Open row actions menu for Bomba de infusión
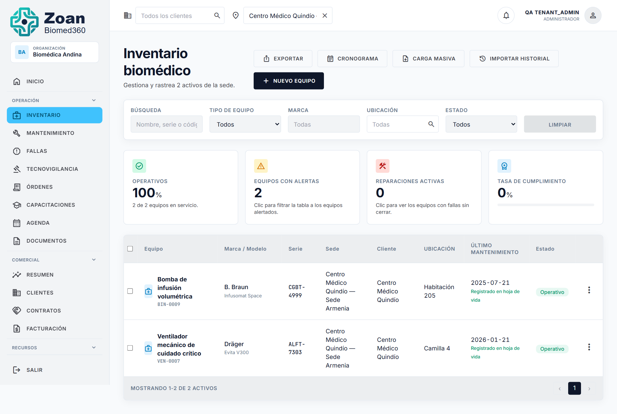The image size is (617, 414). pos(589,290)
